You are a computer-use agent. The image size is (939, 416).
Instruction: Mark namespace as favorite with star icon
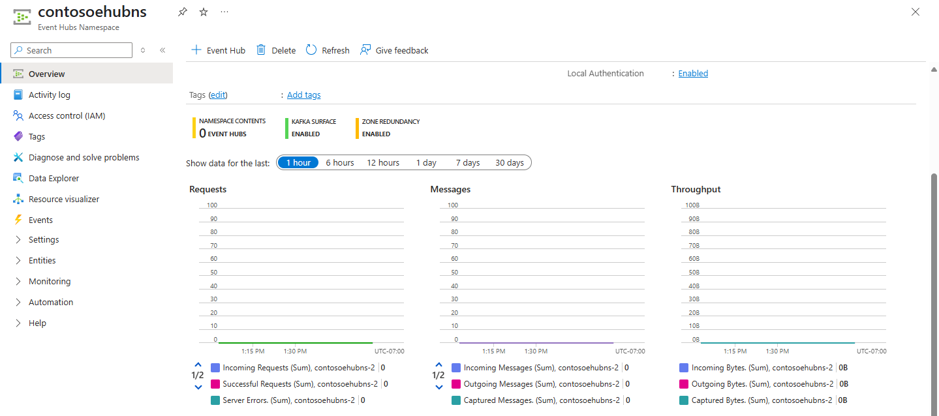click(x=204, y=12)
